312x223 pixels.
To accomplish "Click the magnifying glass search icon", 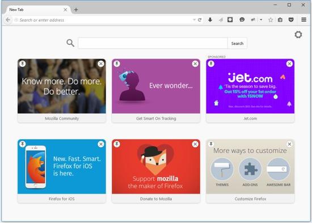I will pos(70,43).
